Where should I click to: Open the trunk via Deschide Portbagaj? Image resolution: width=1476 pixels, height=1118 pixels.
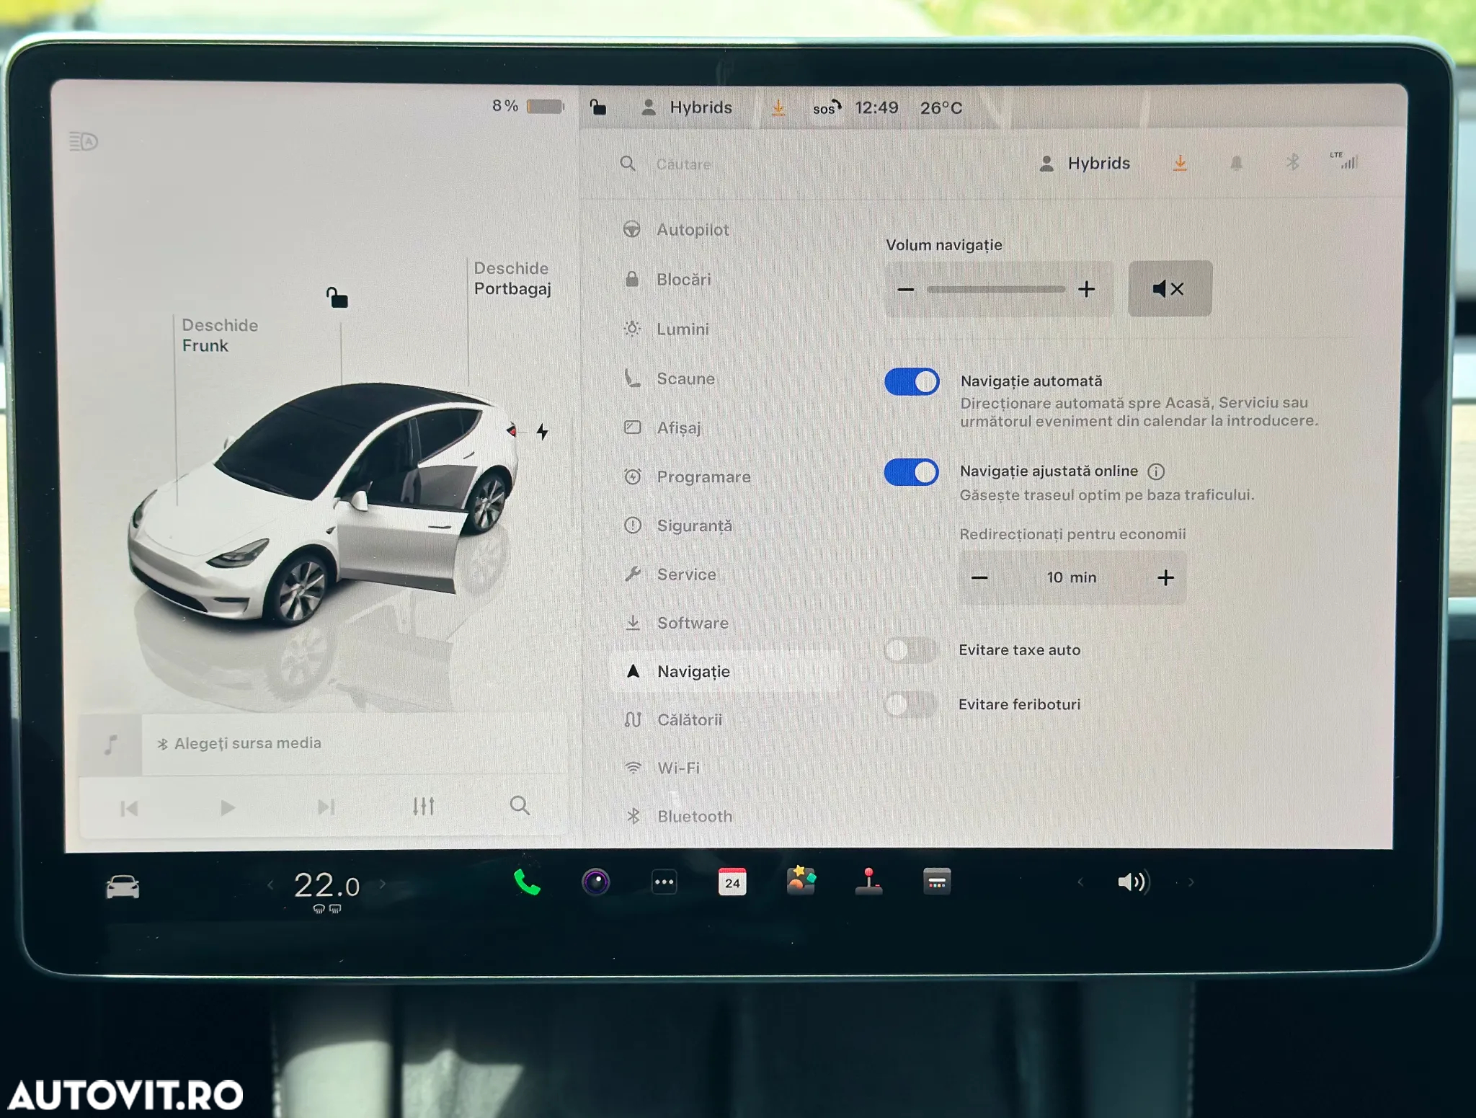point(512,278)
